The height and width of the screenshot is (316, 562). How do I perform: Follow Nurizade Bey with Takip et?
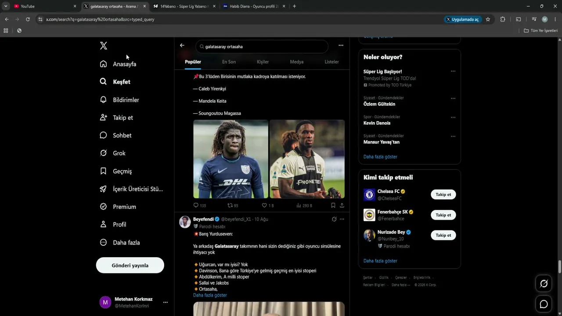click(443, 235)
